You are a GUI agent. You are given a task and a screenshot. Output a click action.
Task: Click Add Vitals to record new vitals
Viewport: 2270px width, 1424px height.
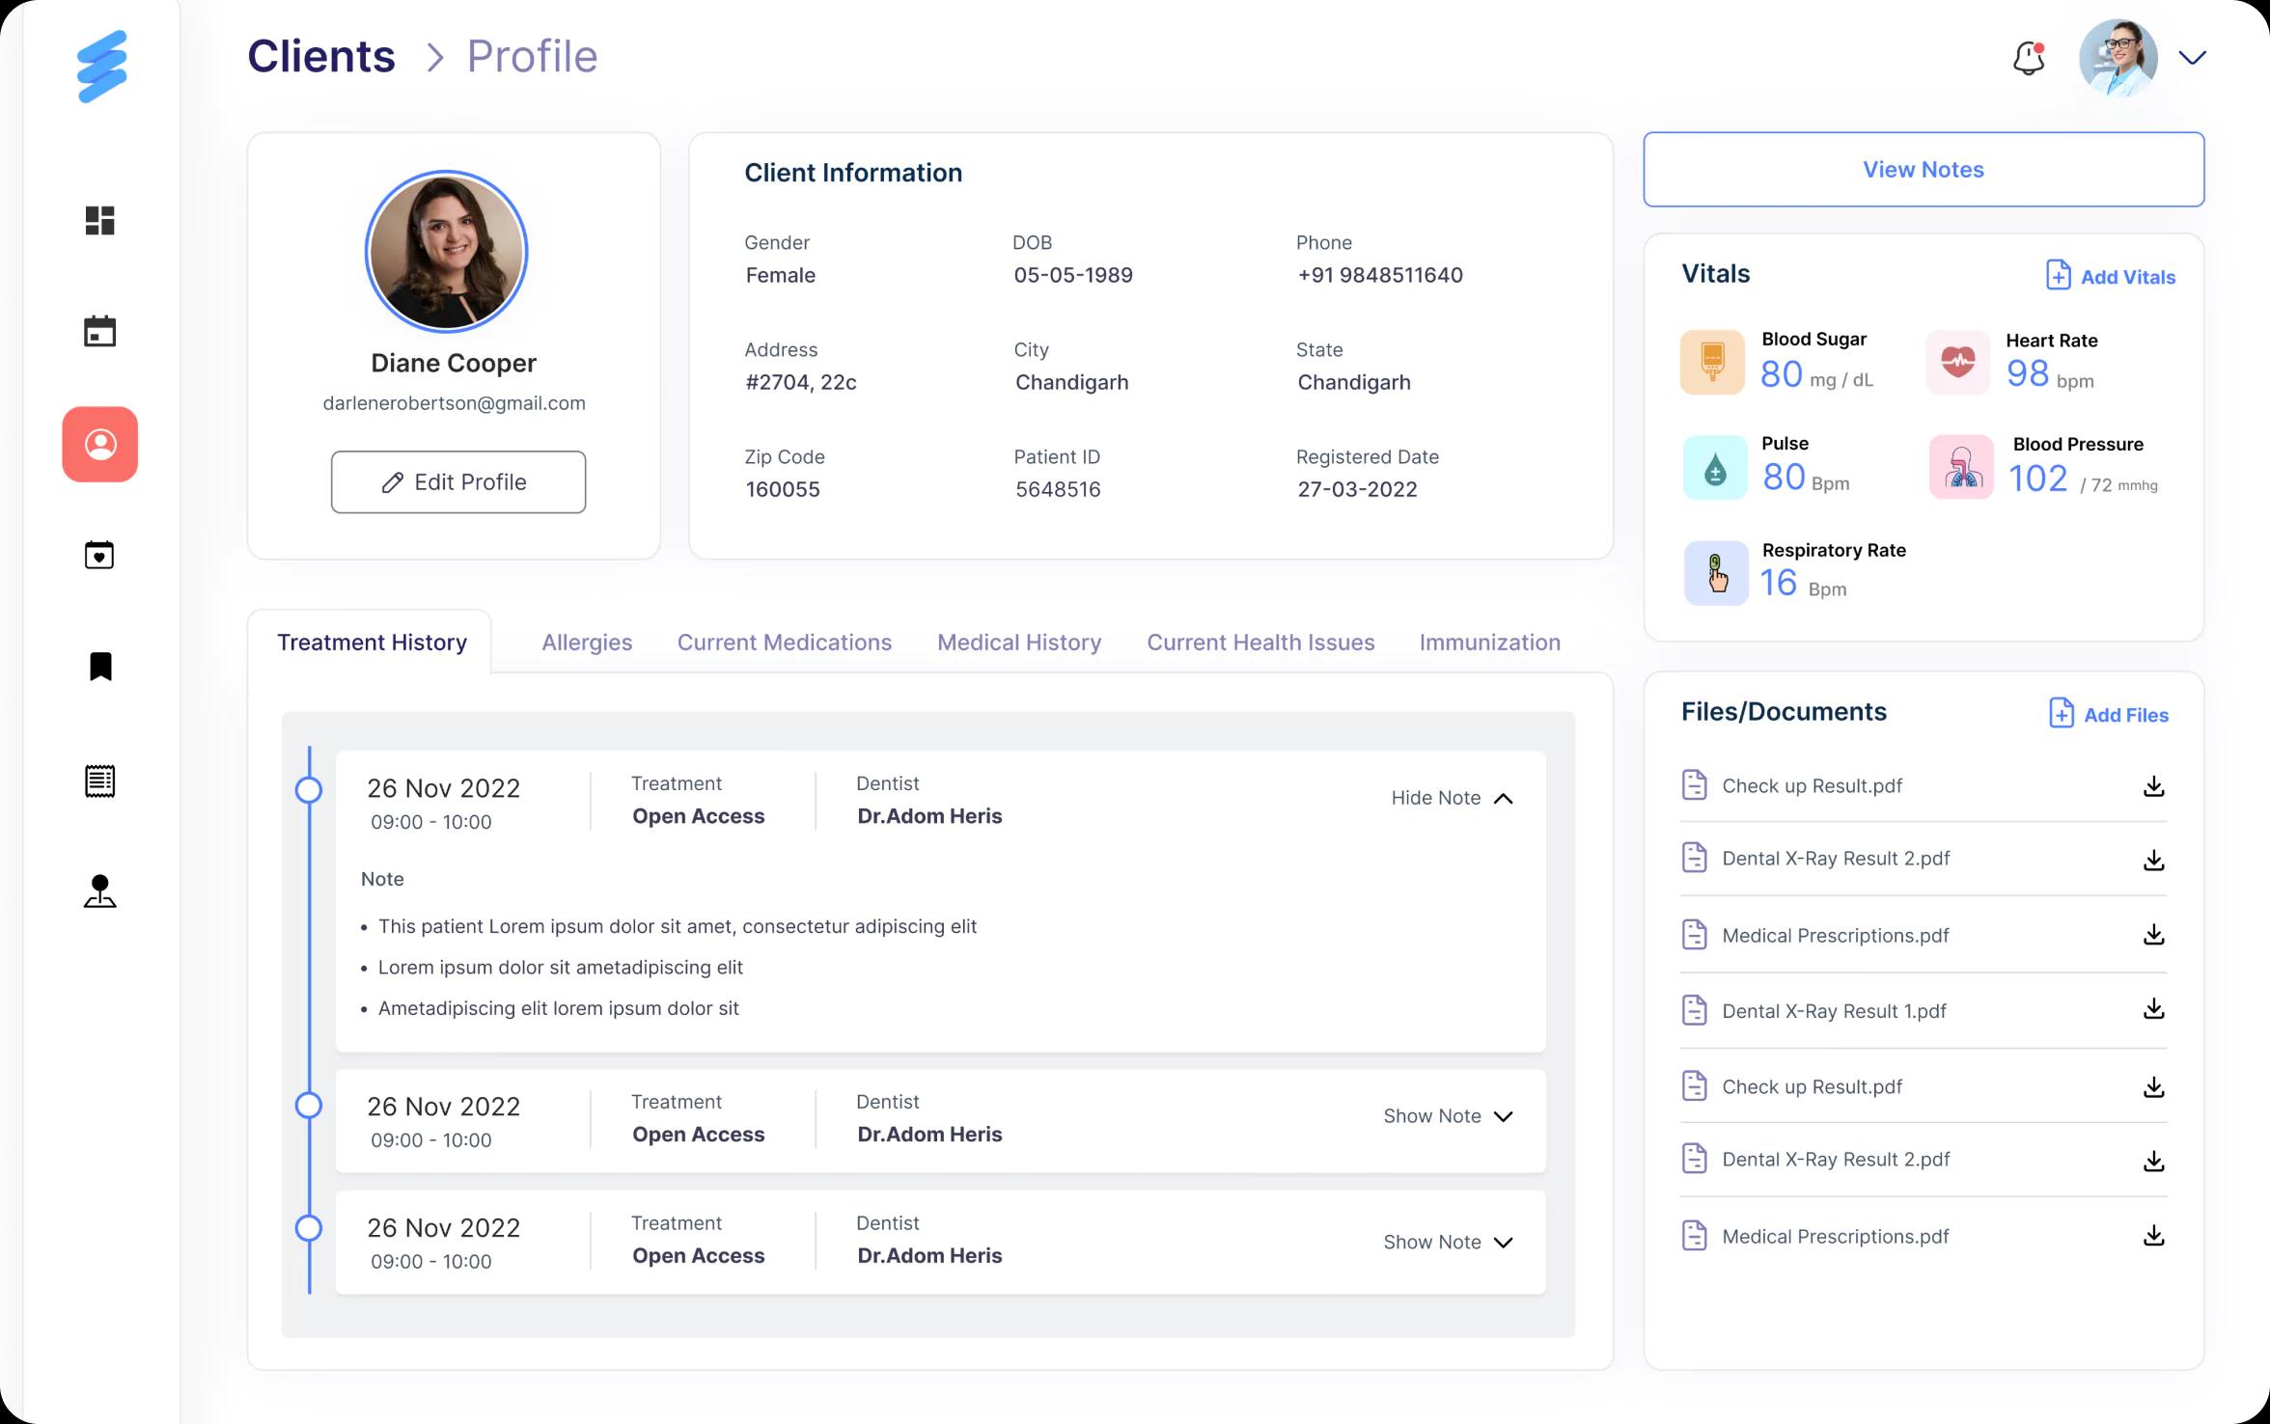point(2109,276)
